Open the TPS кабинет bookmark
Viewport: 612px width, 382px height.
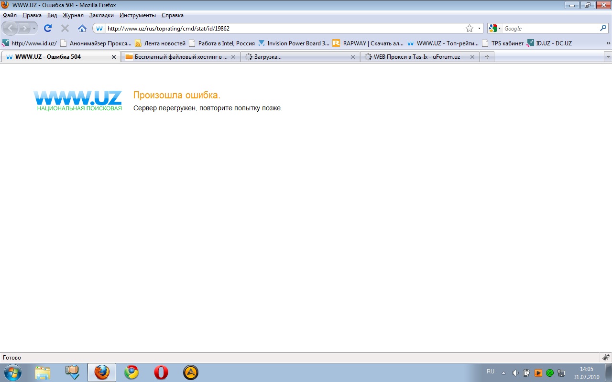point(503,43)
